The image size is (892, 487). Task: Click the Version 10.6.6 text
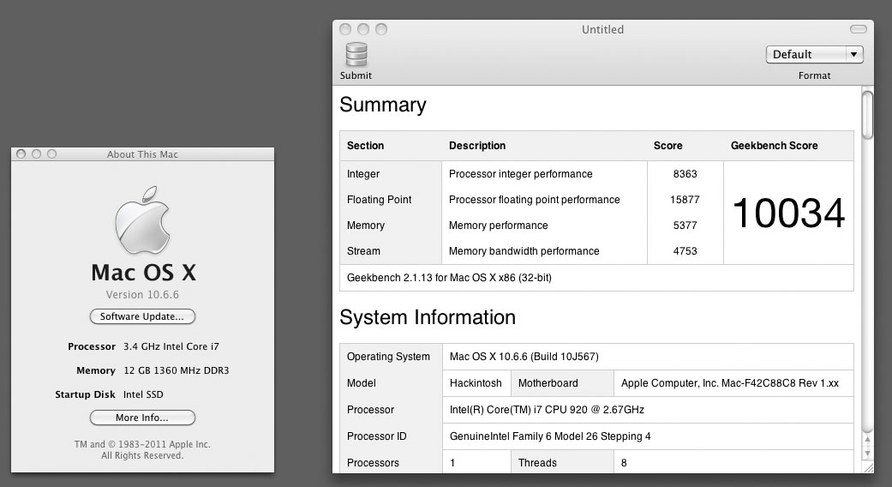[143, 295]
